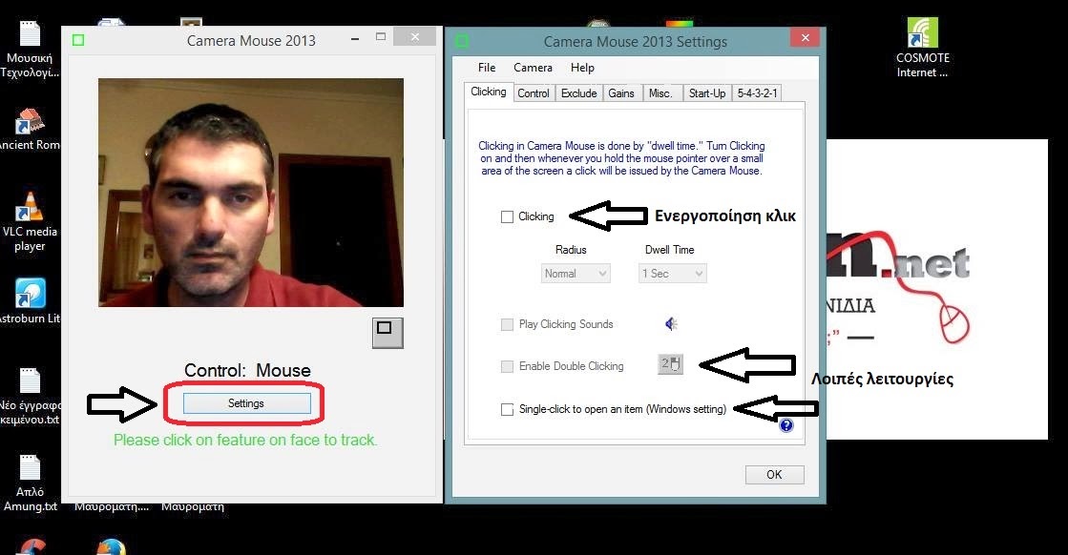The width and height of the screenshot is (1068, 555).
Task: Open the VLC media player desktop icon
Action: point(30,221)
